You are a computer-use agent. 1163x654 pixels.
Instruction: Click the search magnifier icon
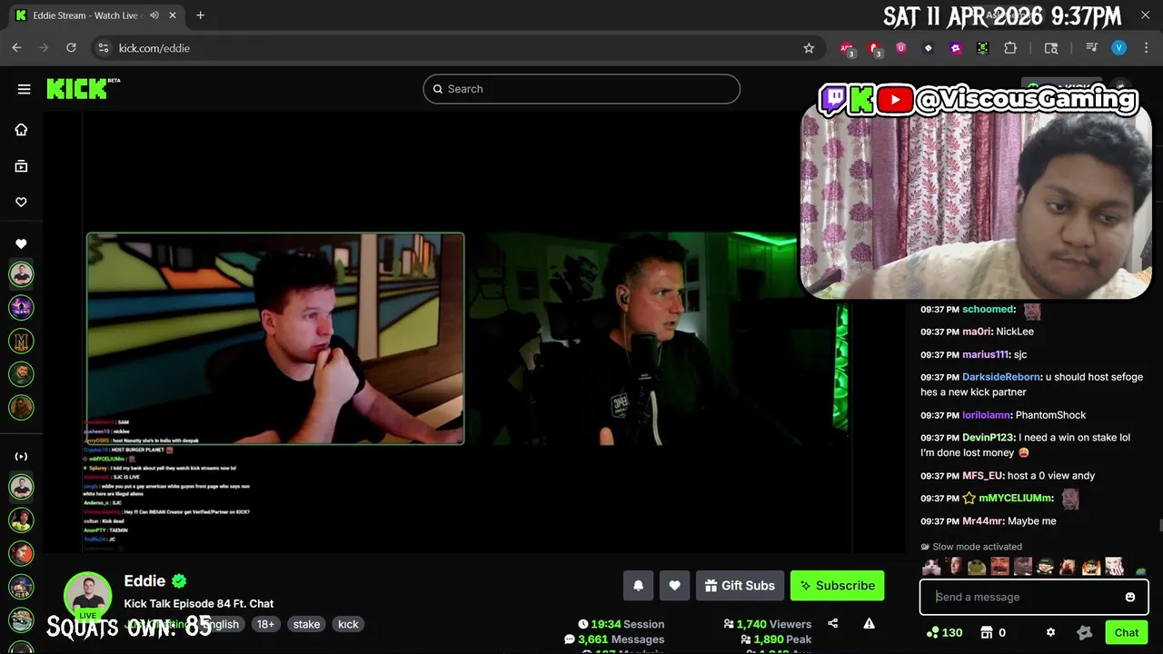pos(437,89)
